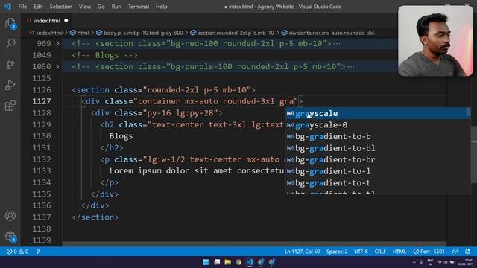Click the Blogs text on line 1130
This screenshot has height=268, width=477.
[121, 136]
